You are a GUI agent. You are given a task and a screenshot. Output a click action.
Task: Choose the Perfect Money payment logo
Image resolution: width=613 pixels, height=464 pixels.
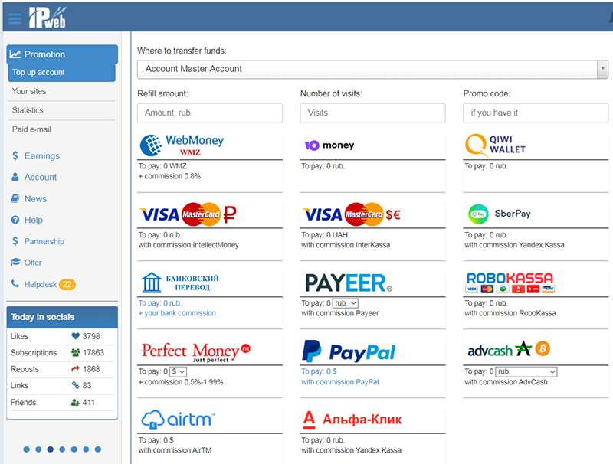point(195,351)
